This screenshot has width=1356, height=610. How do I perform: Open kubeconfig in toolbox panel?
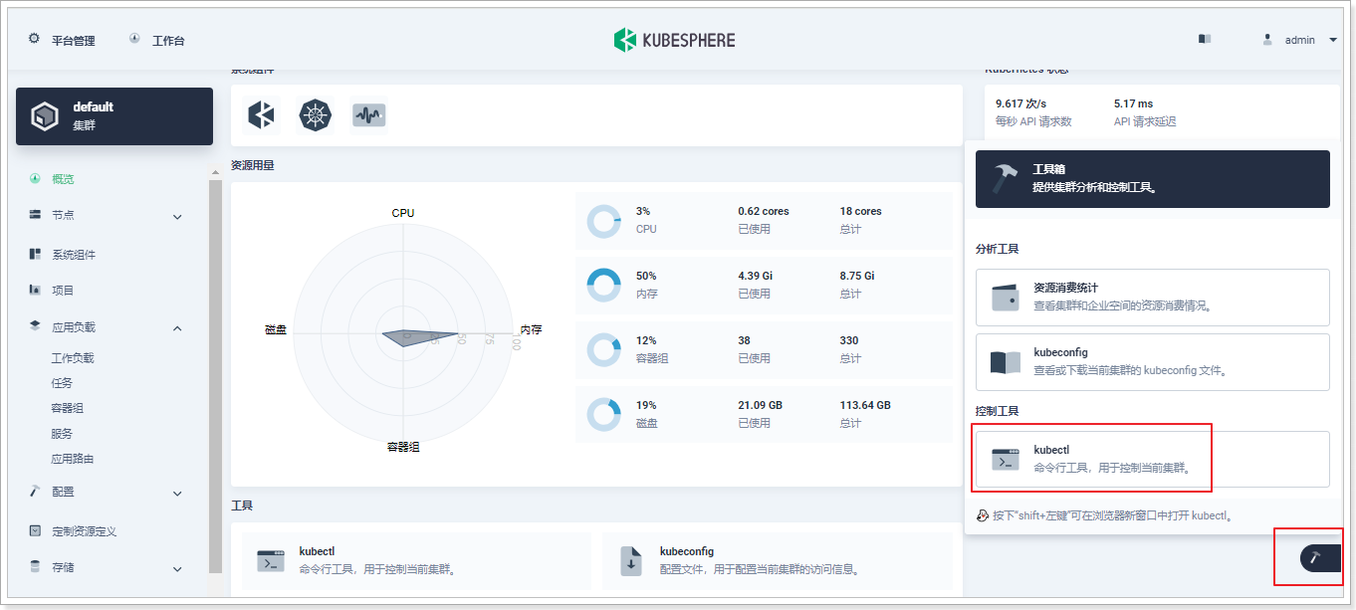(x=1153, y=361)
